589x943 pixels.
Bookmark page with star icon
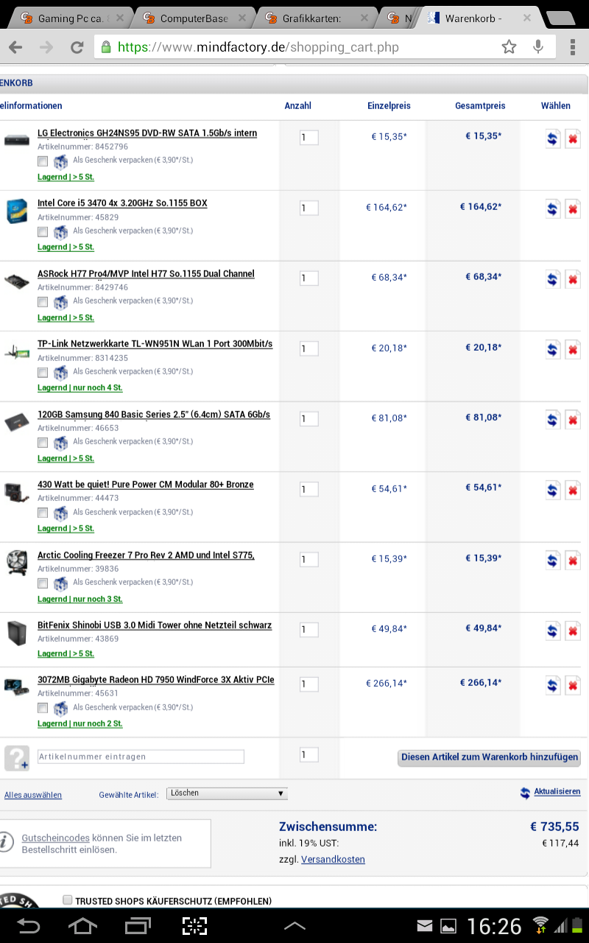tap(509, 47)
